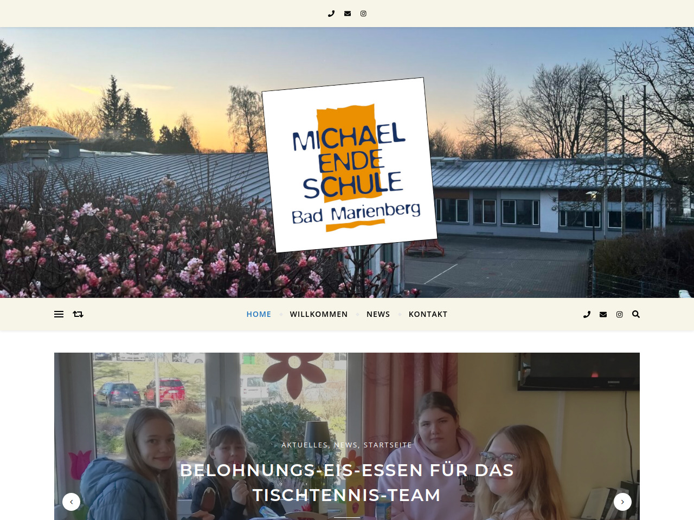This screenshot has height=520, width=694.
Task: Click envelope icon in navigation bar
Action: 603,314
